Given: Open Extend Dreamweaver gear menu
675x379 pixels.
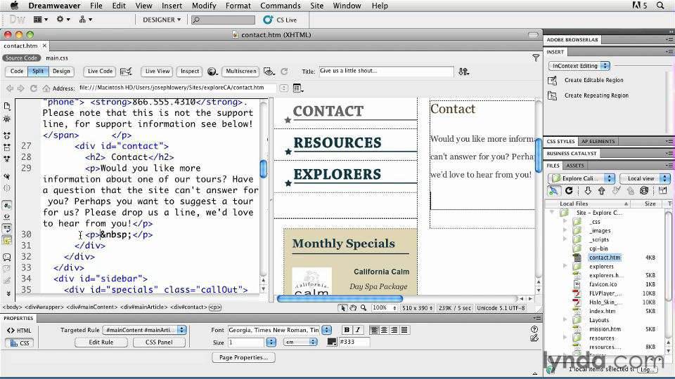Looking at the screenshot, I should (x=63, y=20).
